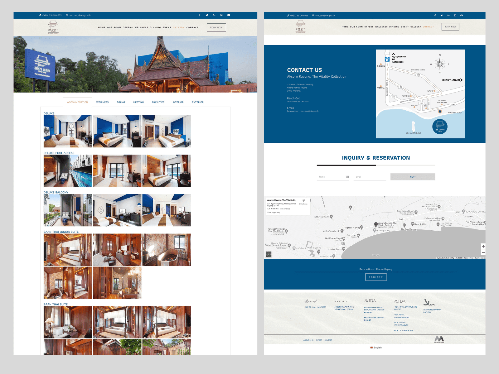Open Instagram icon in contact page header

point(455,15)
